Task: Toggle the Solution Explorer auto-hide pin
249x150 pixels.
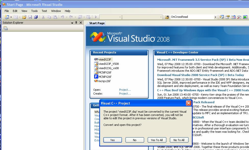Action: click(x=76, y=23)
